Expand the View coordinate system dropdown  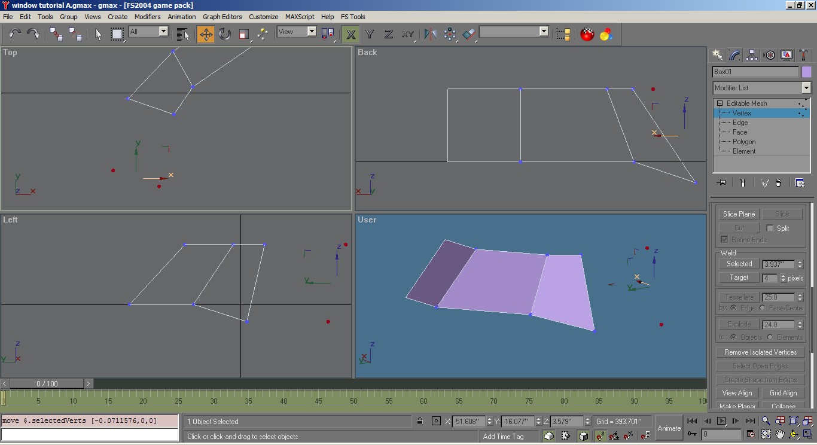pos(312,32)
